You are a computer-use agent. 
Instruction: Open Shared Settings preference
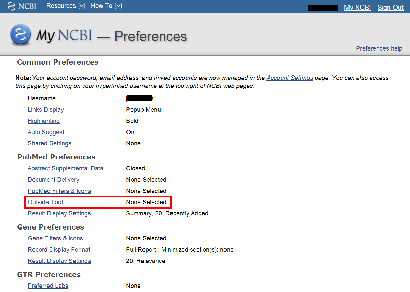point(50,143)
